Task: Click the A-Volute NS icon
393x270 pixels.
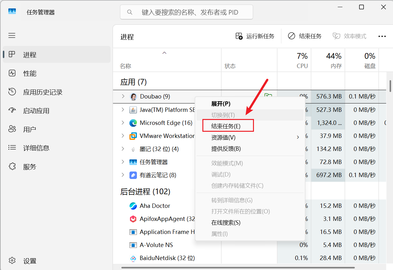Action: coord(133,245)
